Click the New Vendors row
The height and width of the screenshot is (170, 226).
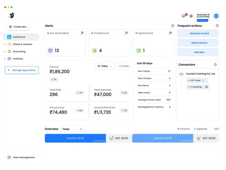coord(154,78)
